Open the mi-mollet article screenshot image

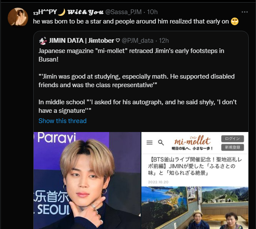pyautogui.click(x=195, y=180)
